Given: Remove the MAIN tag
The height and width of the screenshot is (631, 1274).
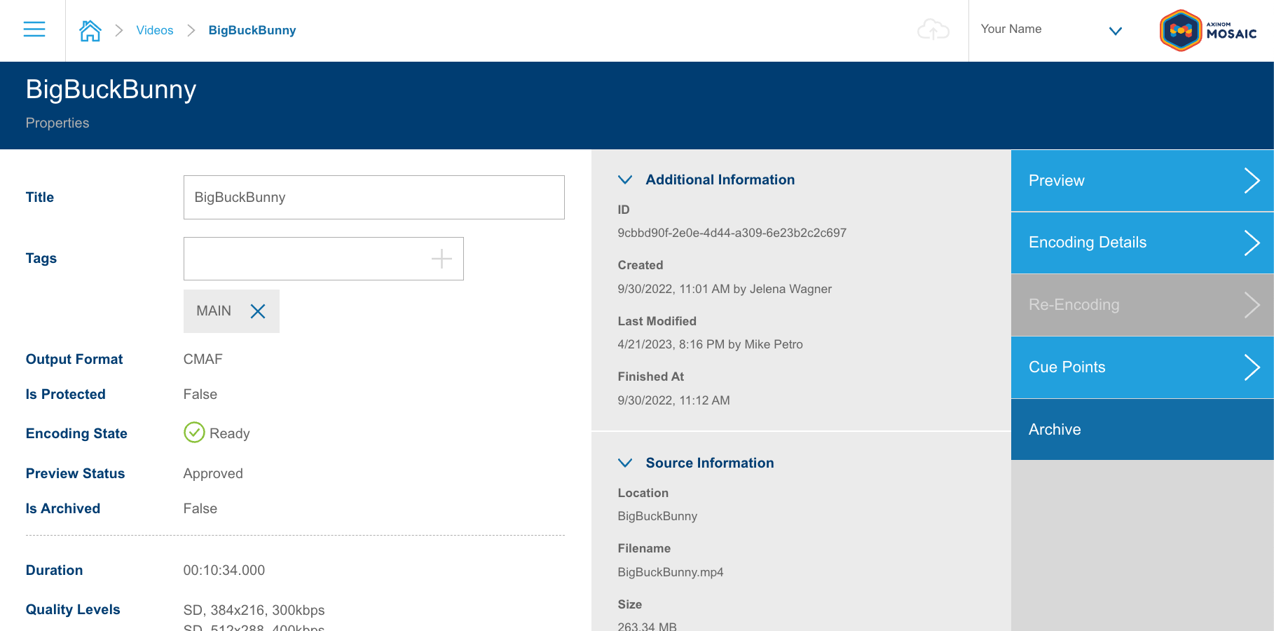Looking at the screenshot, I should tap(258, 311).
